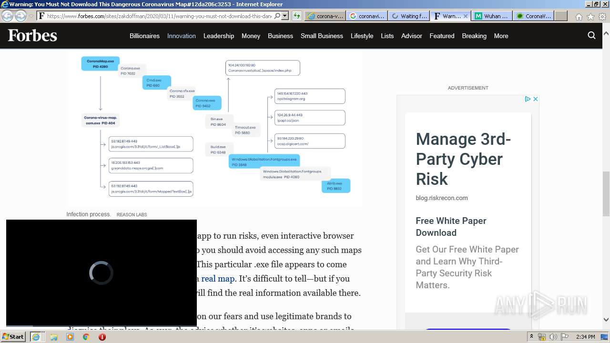Screen dimensions: 610x343
Task: Open the Breaking menu
Action: 474,36
